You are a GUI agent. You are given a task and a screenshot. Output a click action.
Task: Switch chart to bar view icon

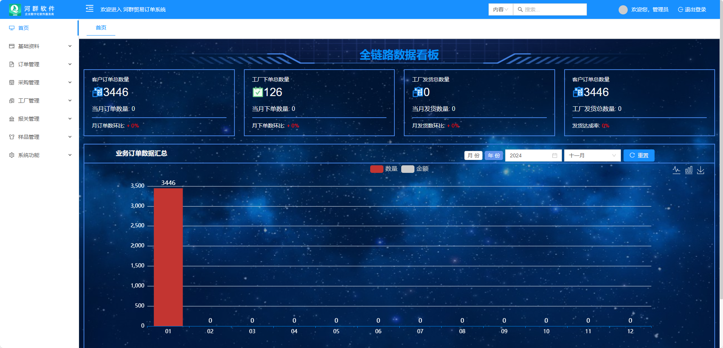click(x=689, y=170)
